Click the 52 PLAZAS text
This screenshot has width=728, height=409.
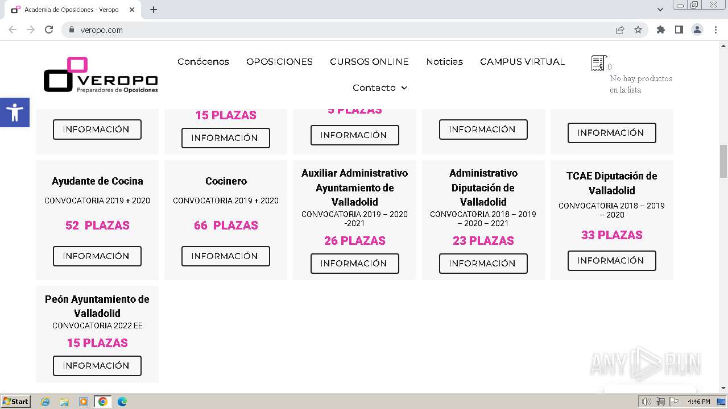tap(97, 226)
